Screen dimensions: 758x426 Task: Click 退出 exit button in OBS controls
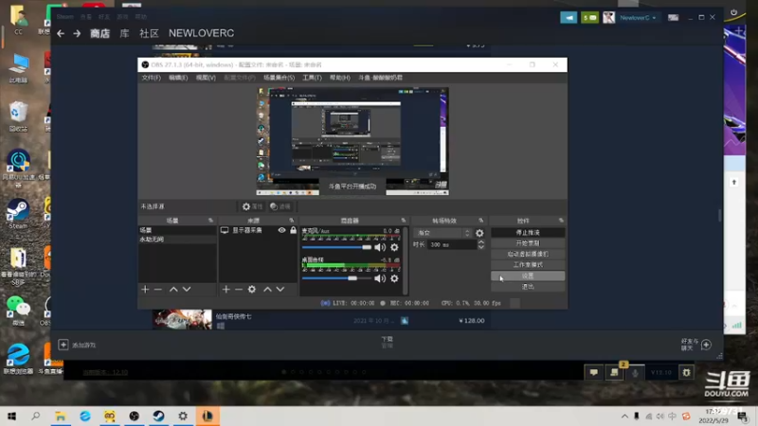[x=528, y=287]
